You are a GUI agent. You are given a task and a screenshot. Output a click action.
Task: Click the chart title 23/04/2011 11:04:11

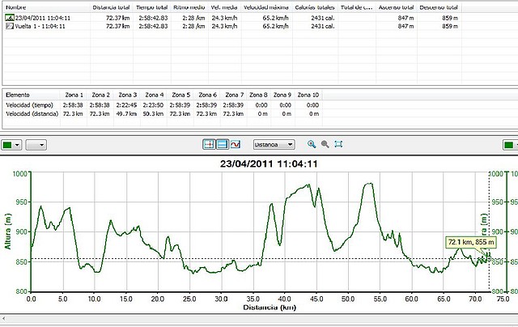click(x=269, y=163)
